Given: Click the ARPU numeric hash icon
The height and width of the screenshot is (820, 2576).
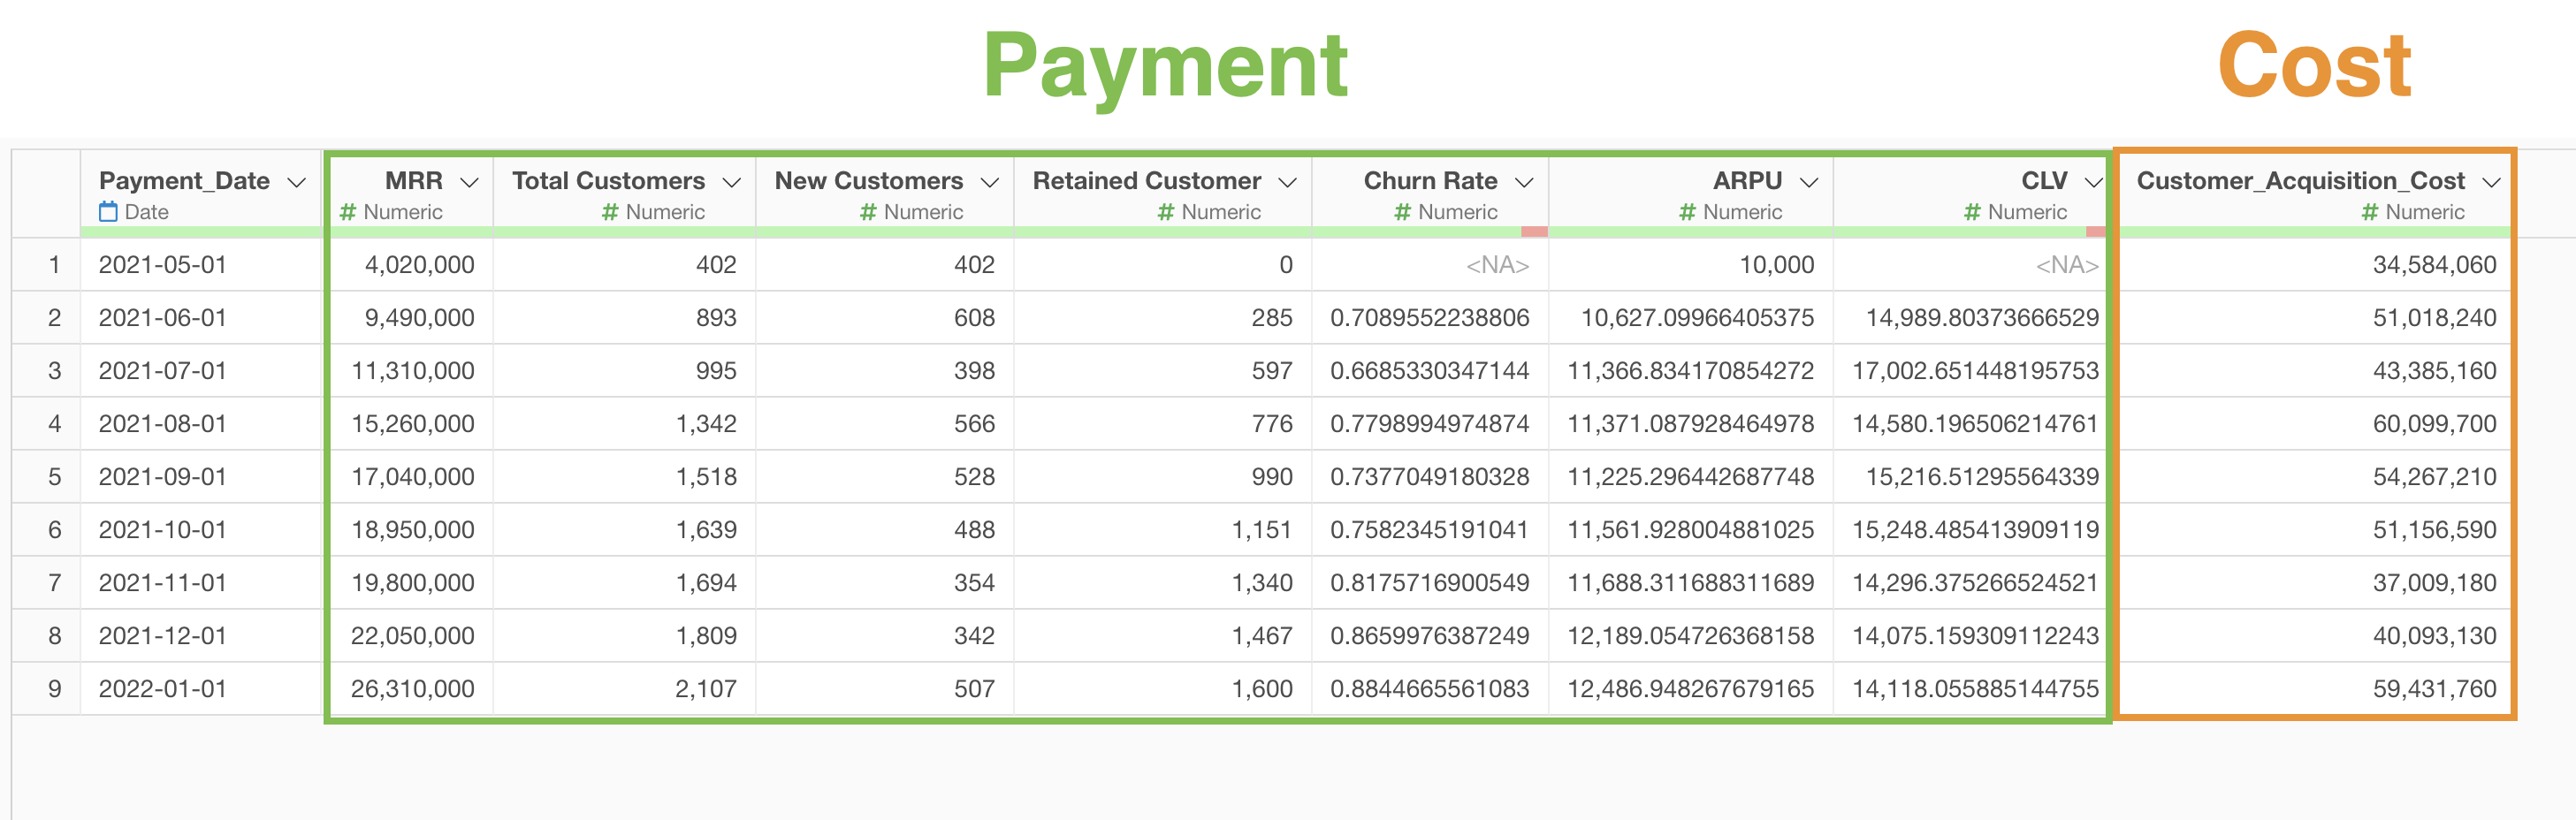Looking at the screenshot, I should pyautogui.click(x=1688, y=212).
